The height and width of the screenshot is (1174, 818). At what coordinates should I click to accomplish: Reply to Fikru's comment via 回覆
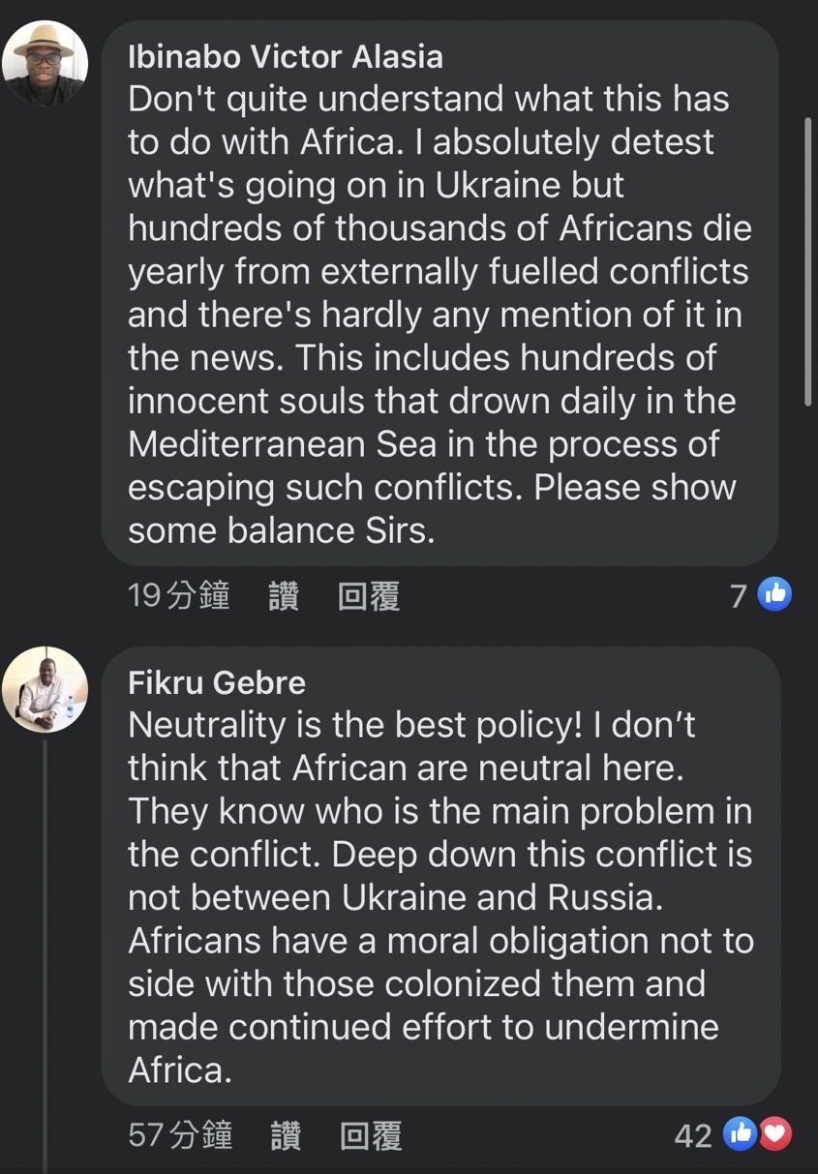coord(371,1134)
